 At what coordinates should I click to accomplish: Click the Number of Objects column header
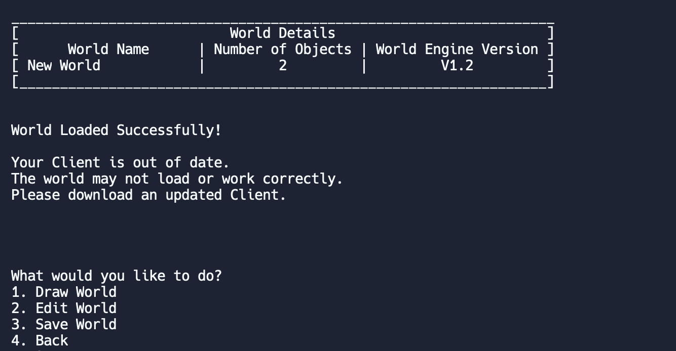(x=282, y=49)
